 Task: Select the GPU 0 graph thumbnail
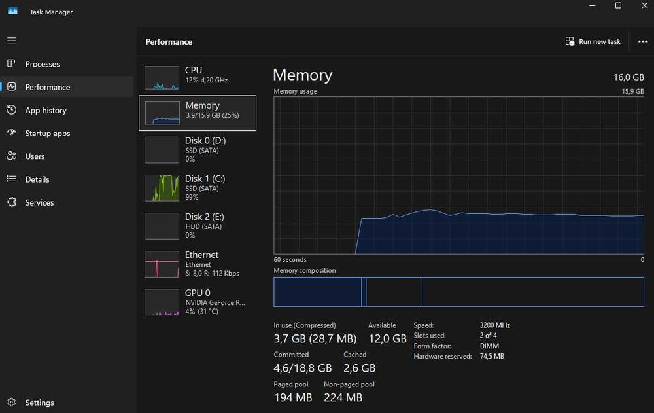coord(162,302)
